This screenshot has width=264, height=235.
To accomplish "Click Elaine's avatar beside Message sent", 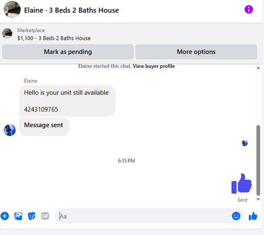I will [x=10, y=130].
